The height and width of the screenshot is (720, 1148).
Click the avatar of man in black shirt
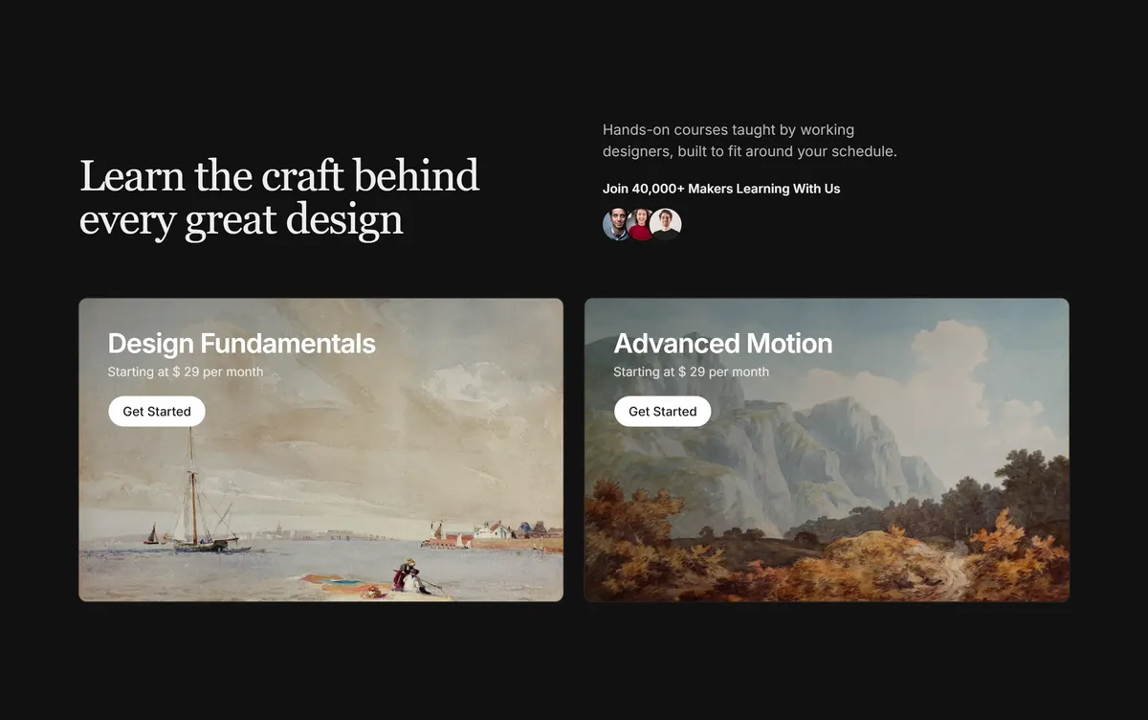point(666,224)
